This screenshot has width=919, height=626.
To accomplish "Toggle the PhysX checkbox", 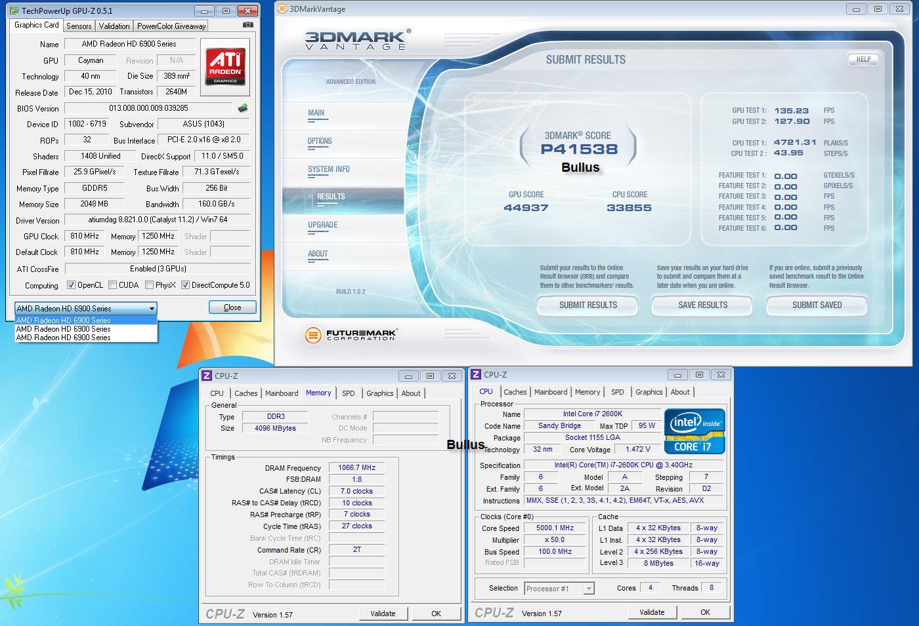I will [149, 285].
